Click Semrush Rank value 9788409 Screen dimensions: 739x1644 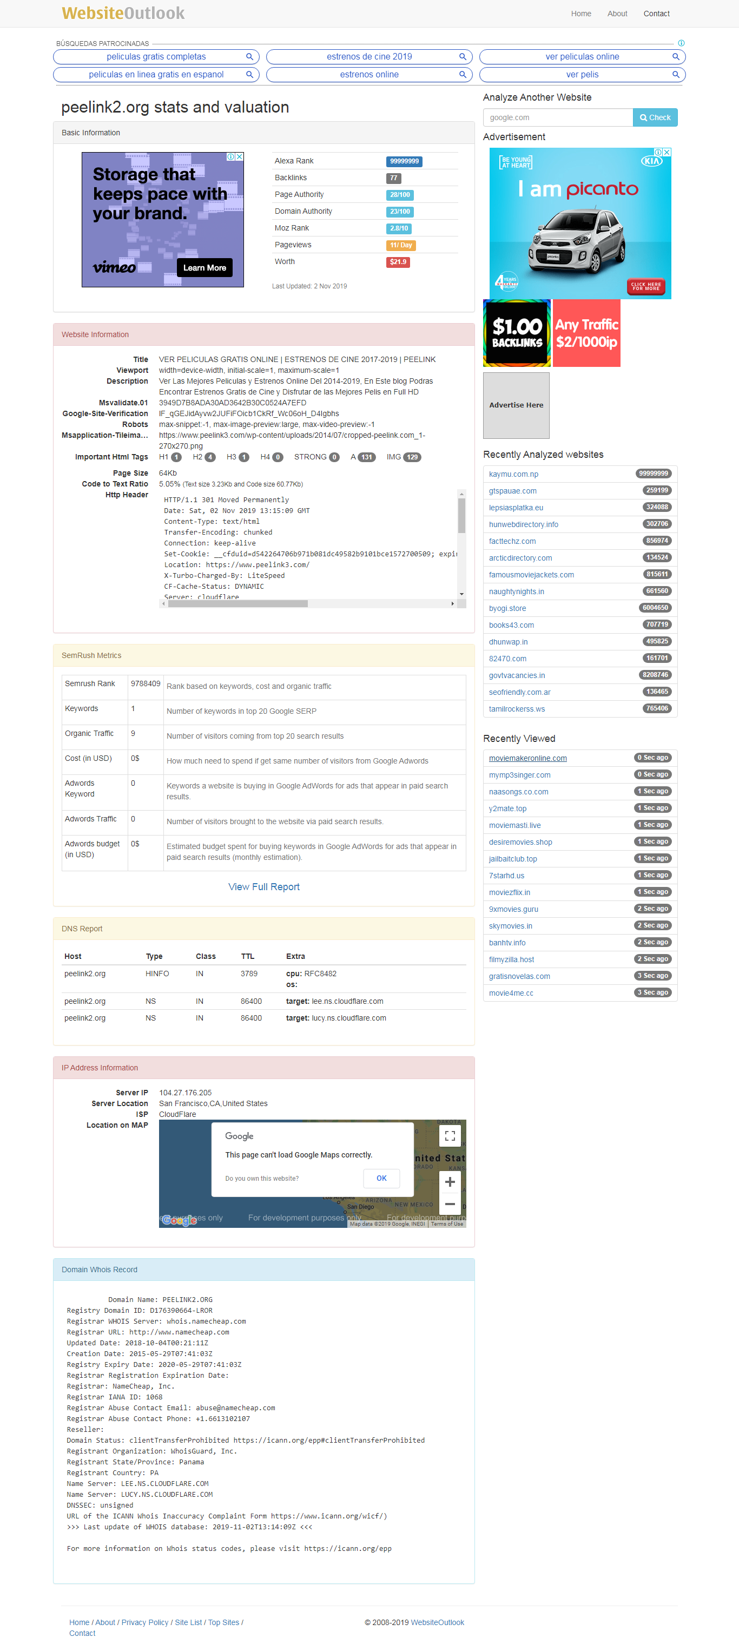(x=146, y=683)
